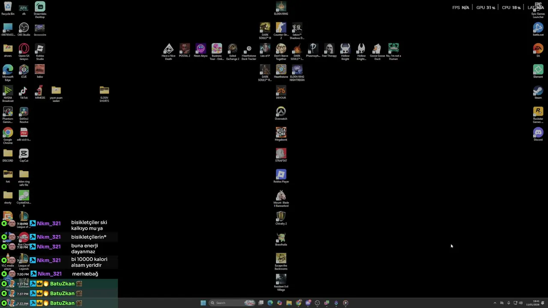Open ELDEN RING NIGHTREIGN shortcut

(x=297, y=73)
